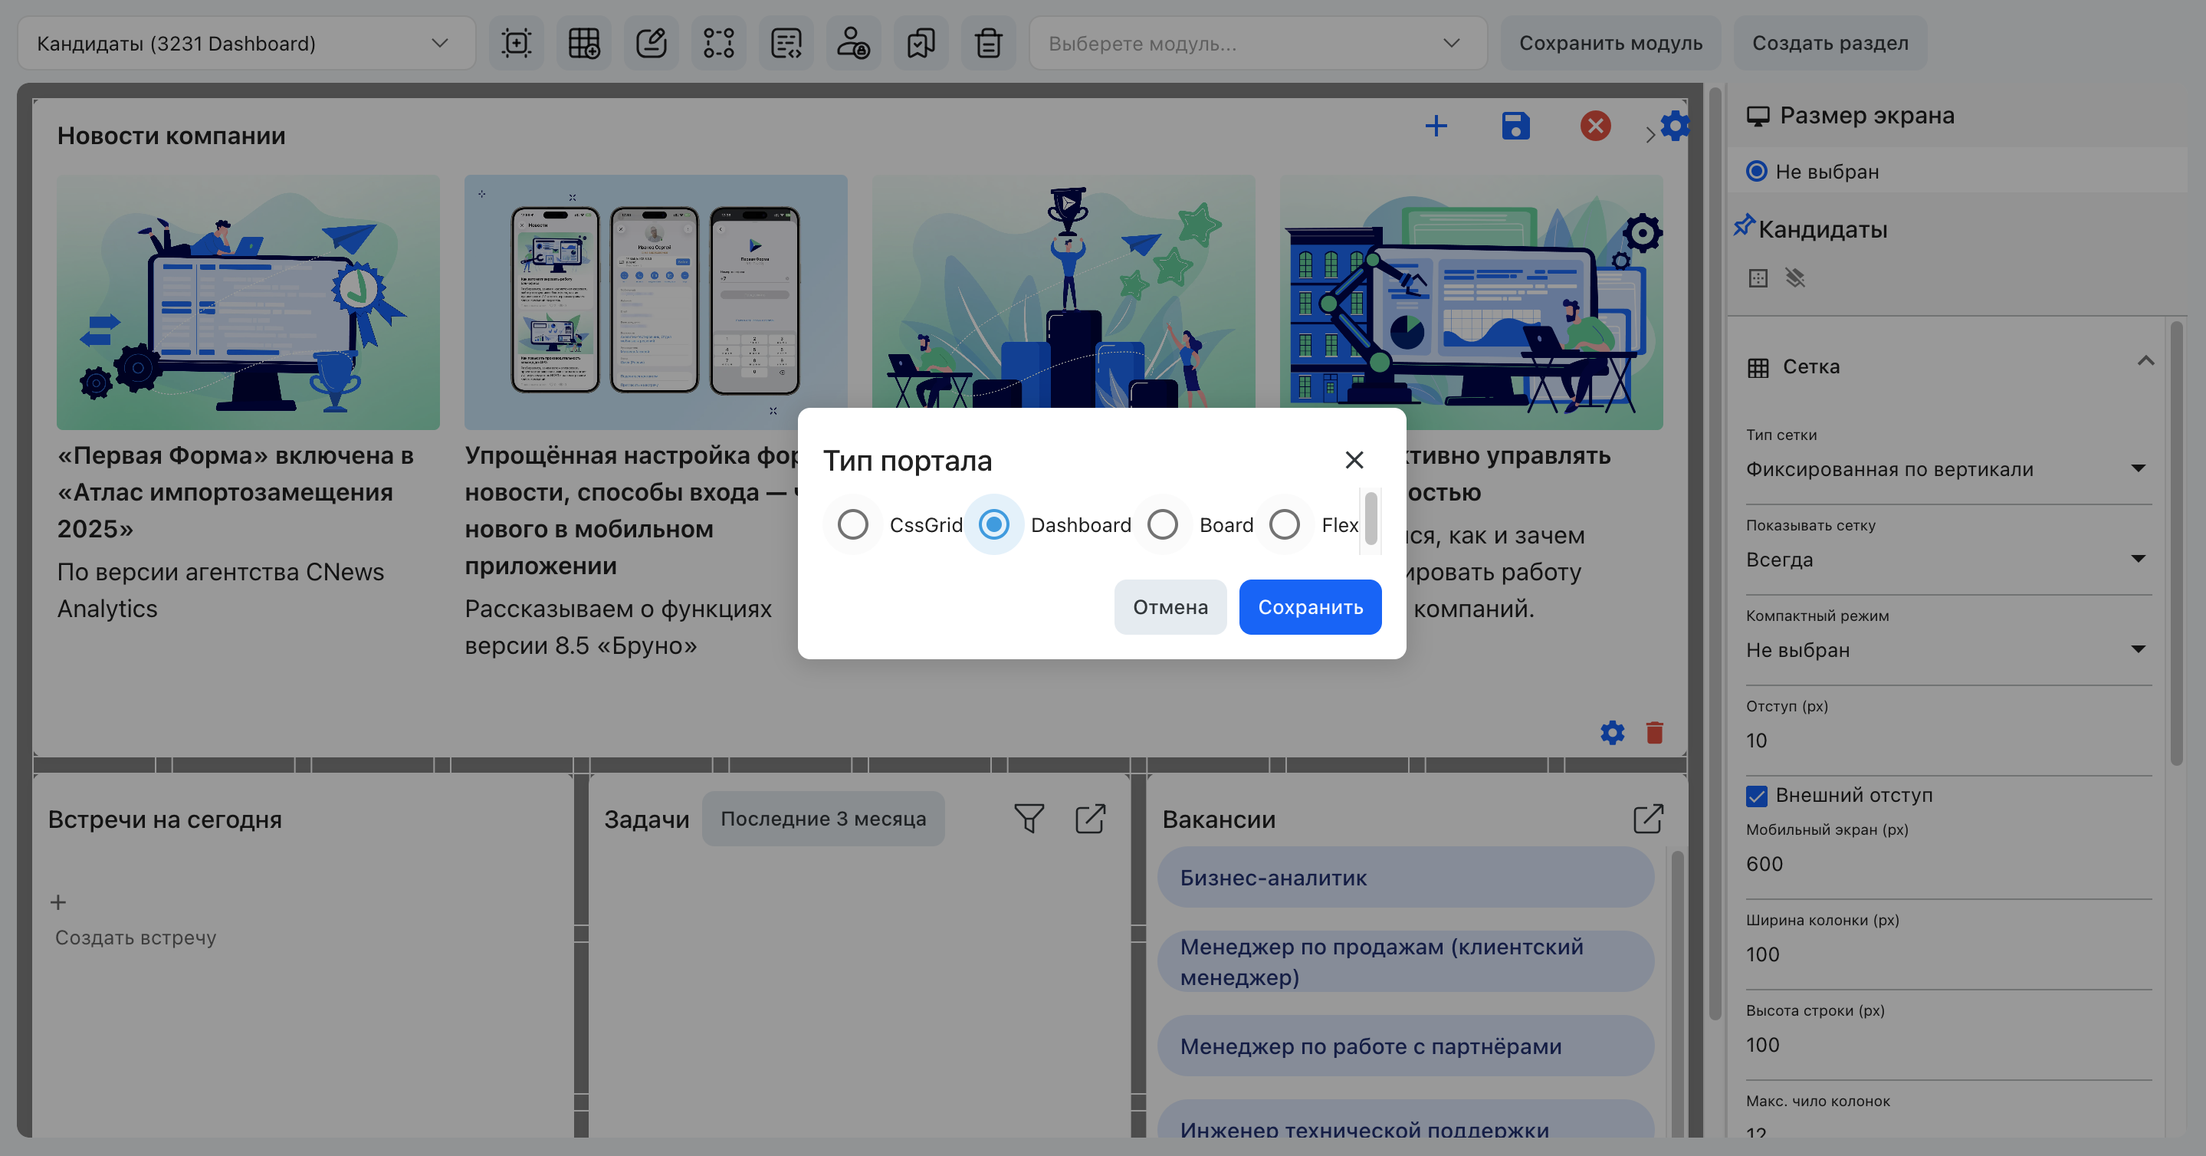
Task: Select the CssGrid portal type
Action: coord(852,524)
